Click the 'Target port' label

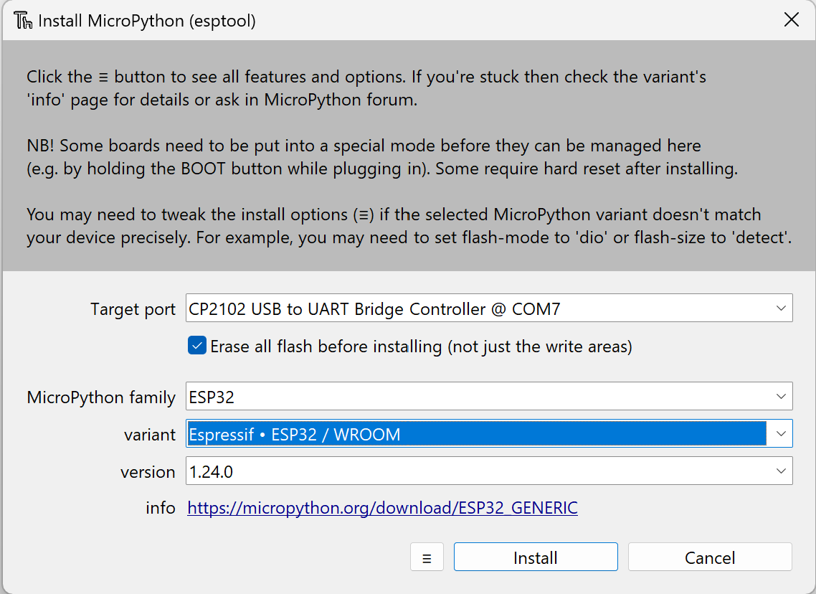(133, 309)
